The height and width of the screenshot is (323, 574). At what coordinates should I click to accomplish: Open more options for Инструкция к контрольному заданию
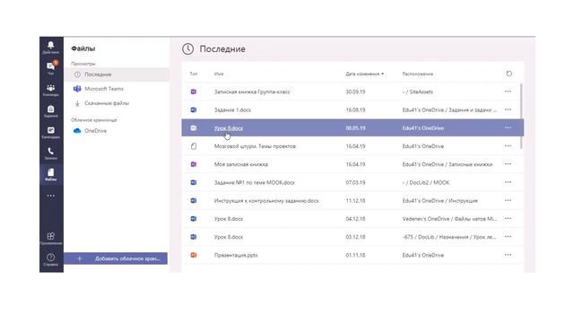[508, 200]
